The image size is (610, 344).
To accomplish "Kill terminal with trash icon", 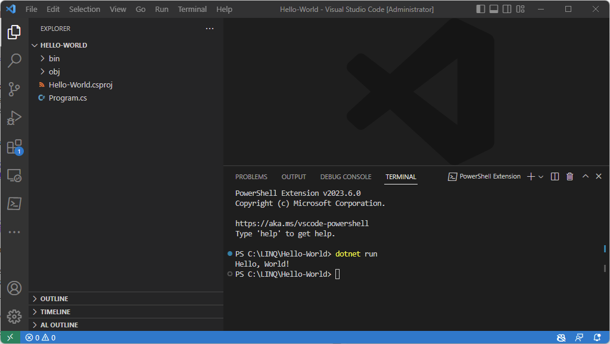I will pos(569,177).
